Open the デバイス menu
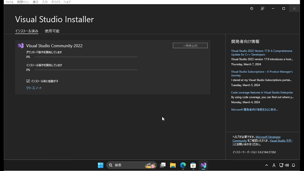 click(x=55, y=2)
